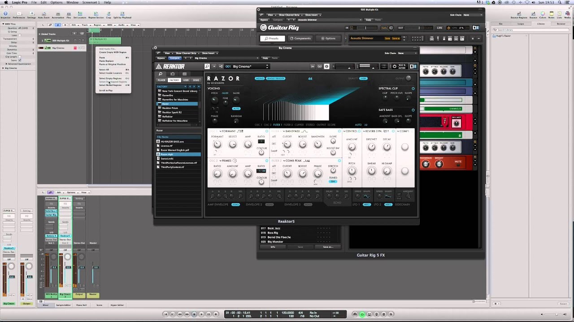This screenshot has width=574, height=322.
Task: Click the Flex toolbar icon
Action: tap(69, 14)
